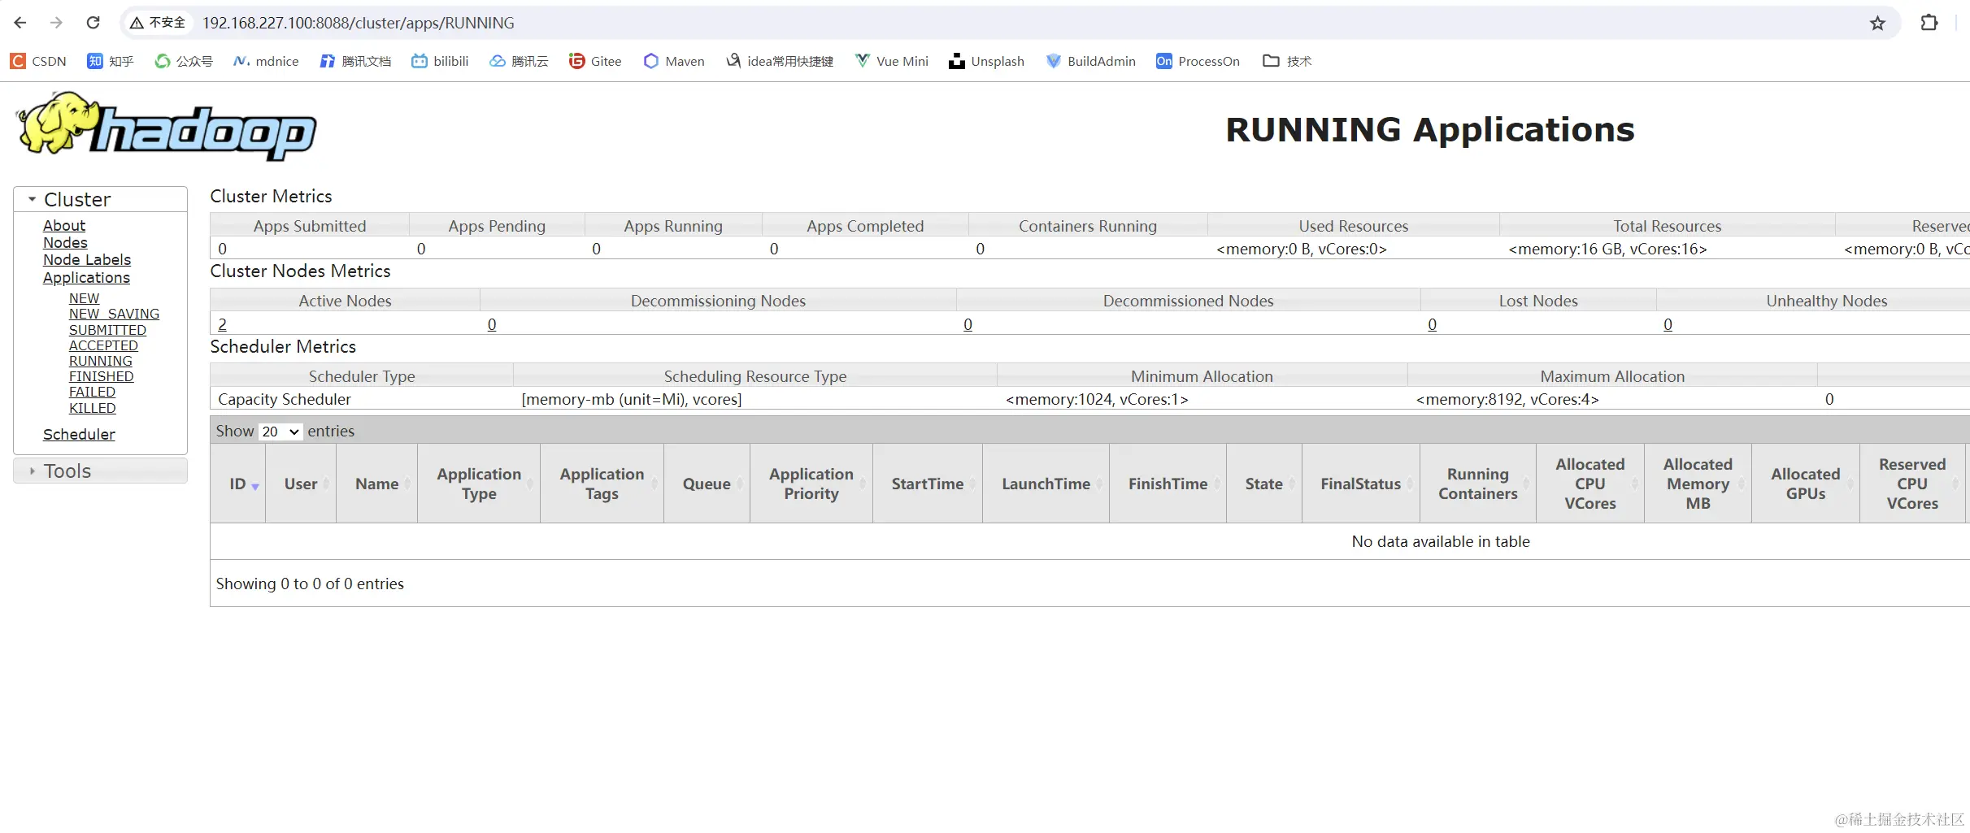The height and width of the screenshot is (833, 1970).
Task: Click the not-secure warning icon
Action: pyautogui.click(x=137, y=23)
